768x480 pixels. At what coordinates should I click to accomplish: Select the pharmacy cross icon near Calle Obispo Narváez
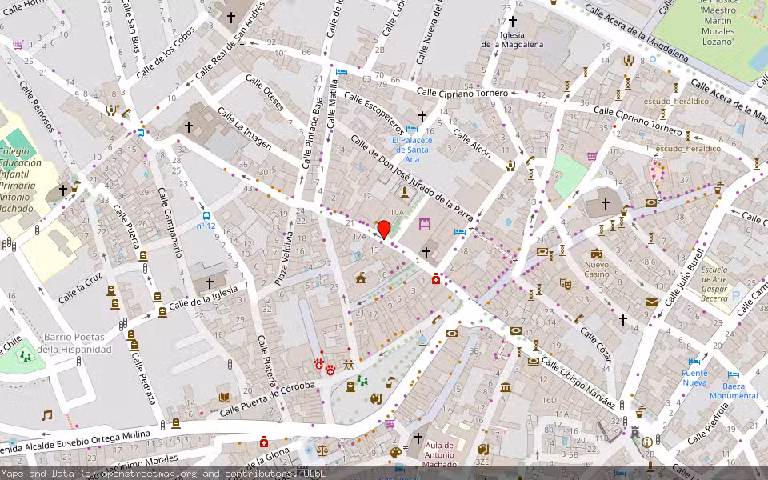pos(435,280)
